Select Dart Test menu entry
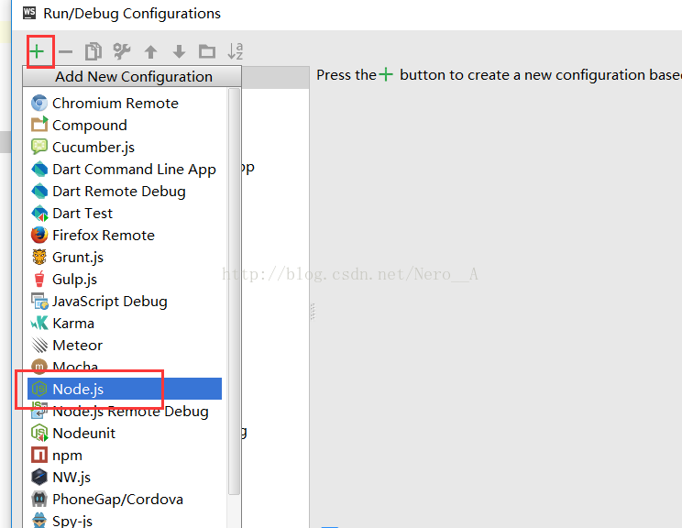 126,213
